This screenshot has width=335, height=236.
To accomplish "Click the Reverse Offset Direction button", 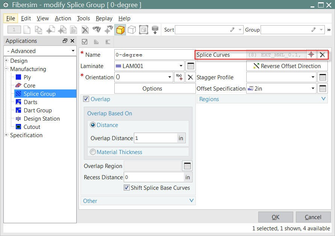I will (287, 67).
